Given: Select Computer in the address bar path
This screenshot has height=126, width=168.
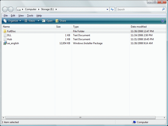Looking at the screenshot, I should (31, 9).
